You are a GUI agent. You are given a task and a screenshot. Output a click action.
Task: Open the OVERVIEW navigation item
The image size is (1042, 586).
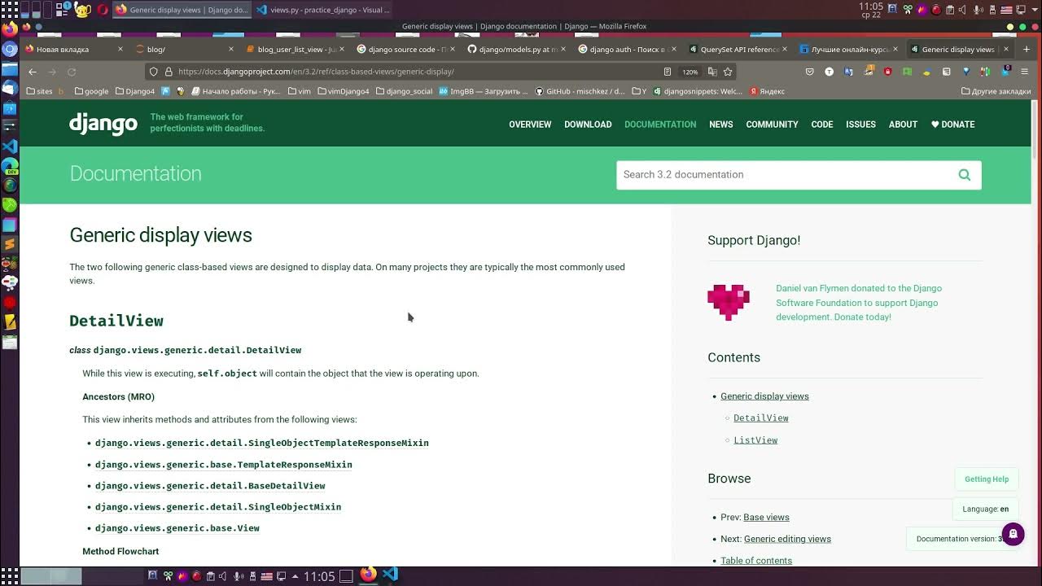[530, 125]
